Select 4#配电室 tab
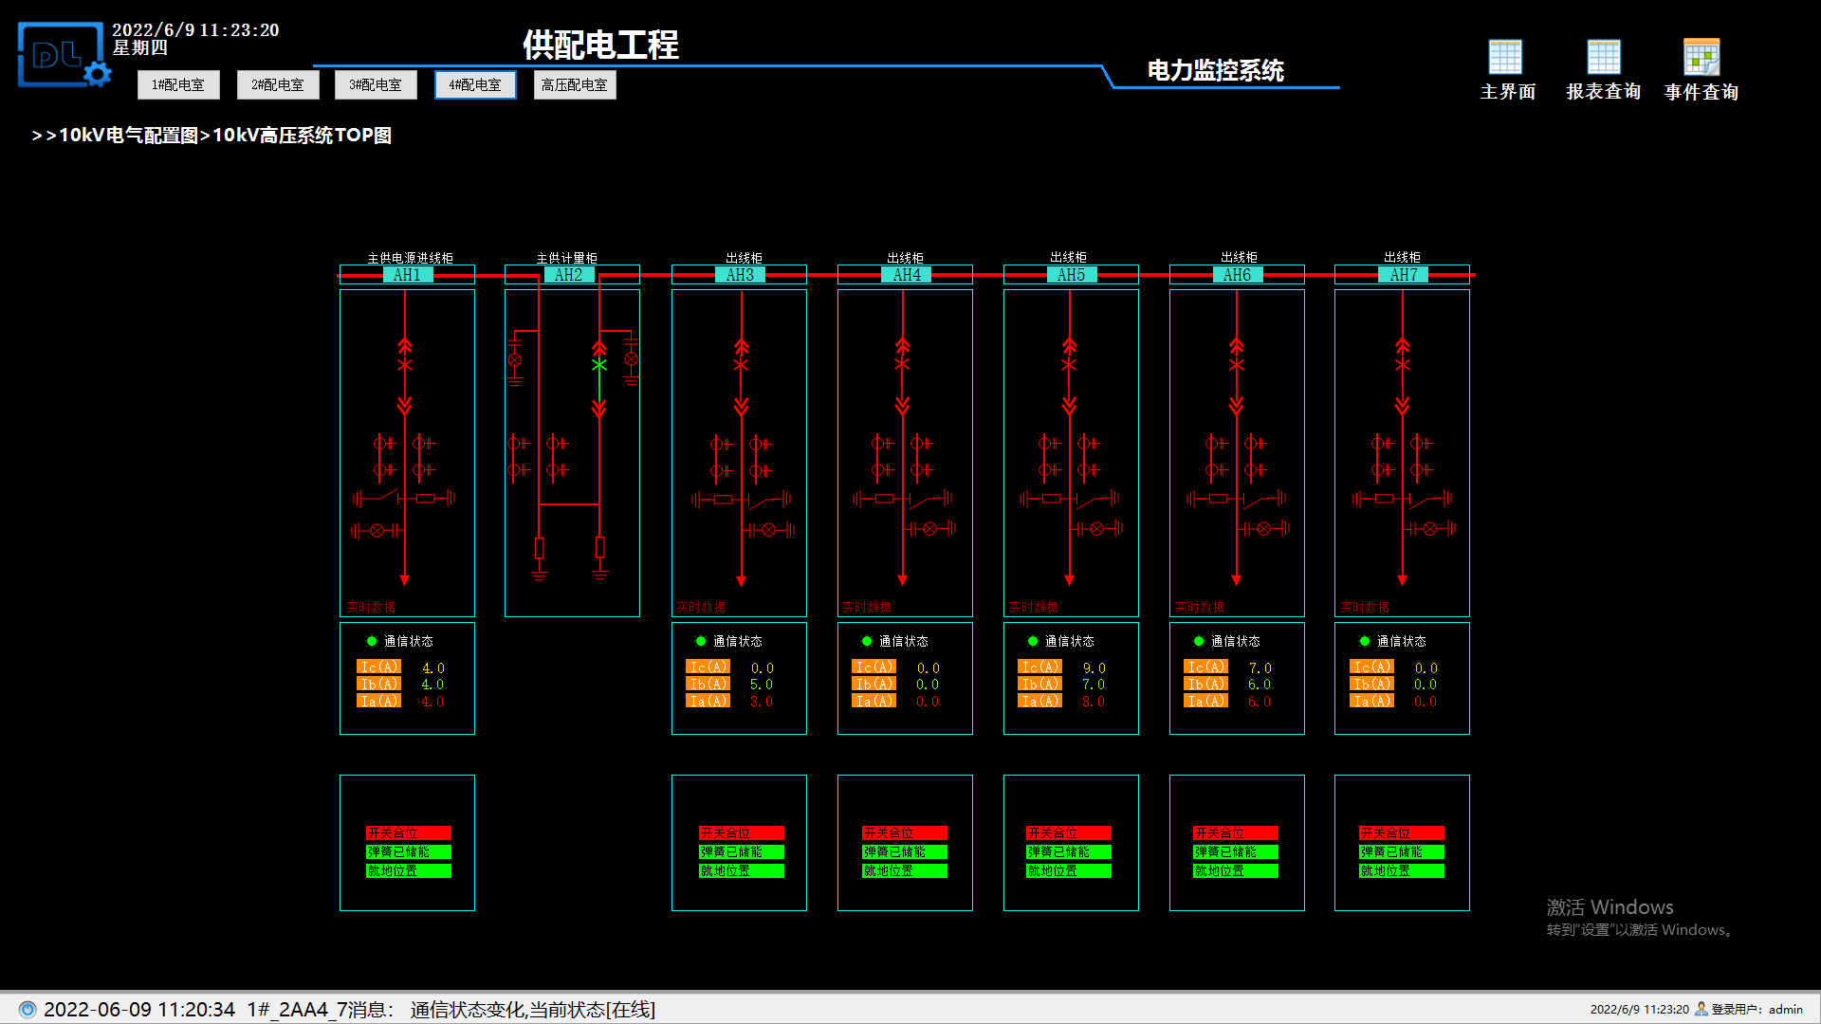 pyautogui.click(x=475, y=83)
